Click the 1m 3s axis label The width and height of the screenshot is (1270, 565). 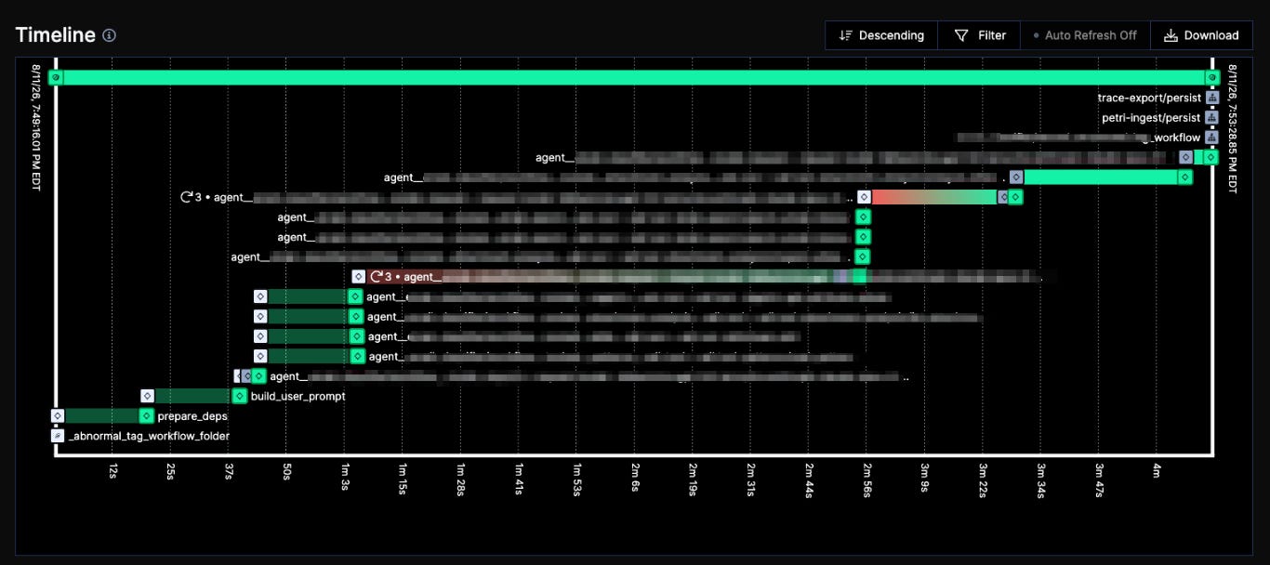pos(345,477)
